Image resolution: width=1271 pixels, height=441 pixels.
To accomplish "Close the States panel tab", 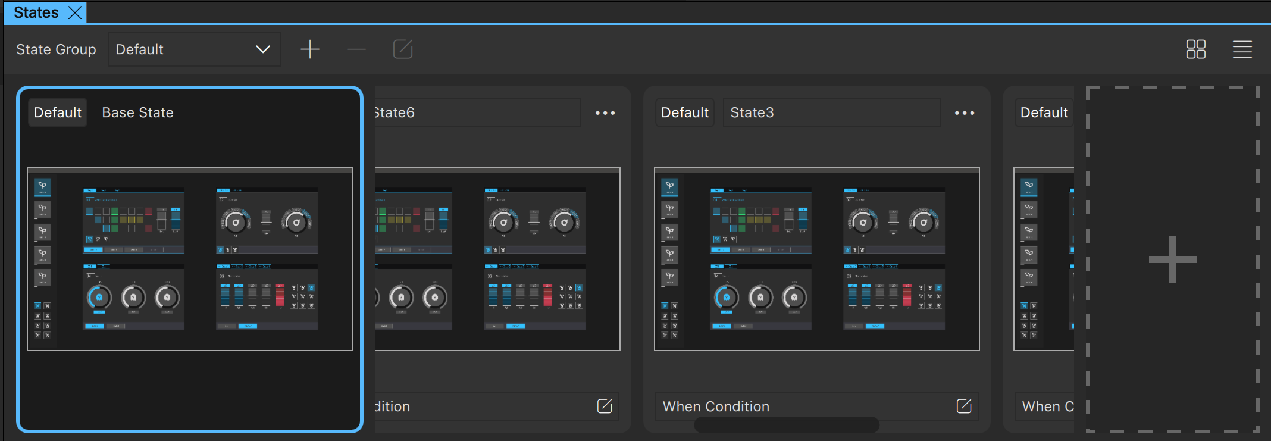I will (75, 12).
